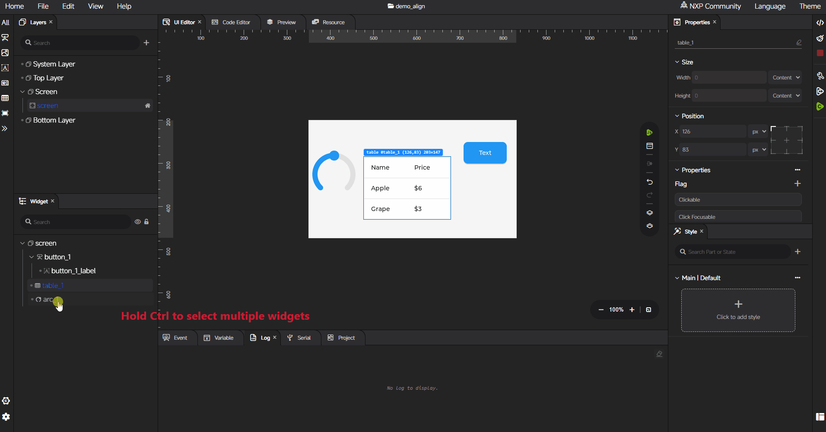The width and height of the screenshot is (826, 432).
Task: Click the window preview icon in canvas toolbar
Action: [649, 146]
